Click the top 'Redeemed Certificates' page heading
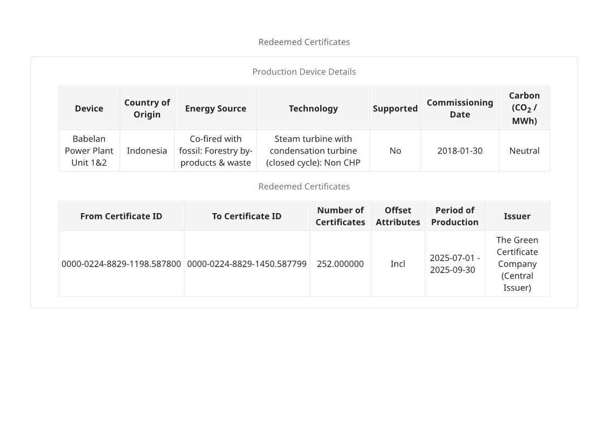Image resolution: width=608 pixels, height=430 pixels. click(304, 42)
